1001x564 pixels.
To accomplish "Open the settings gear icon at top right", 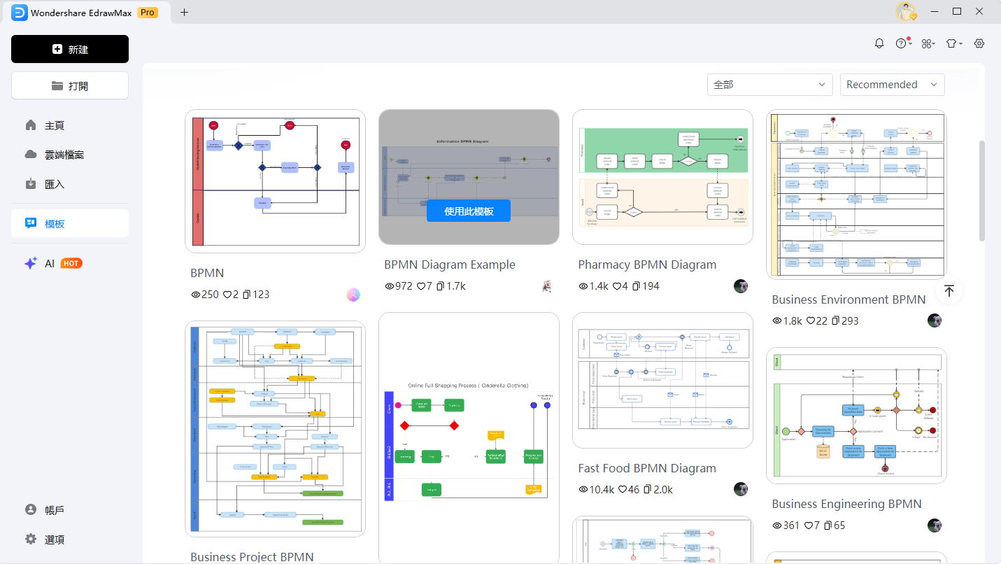I will click(x=979, y=43).
